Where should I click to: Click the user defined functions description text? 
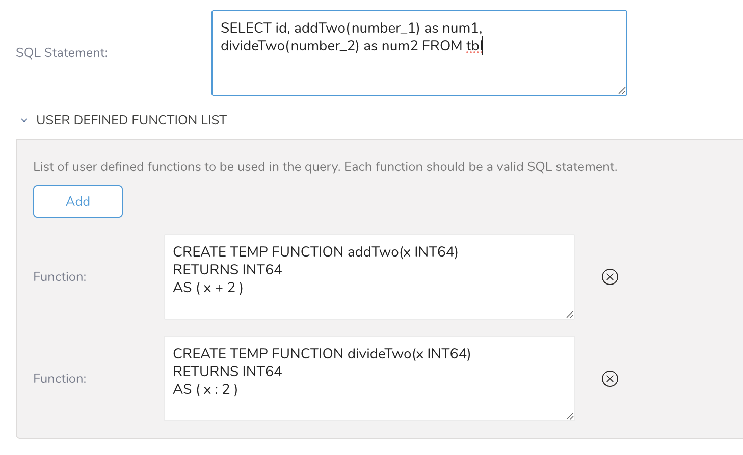[x=325, y=167]
